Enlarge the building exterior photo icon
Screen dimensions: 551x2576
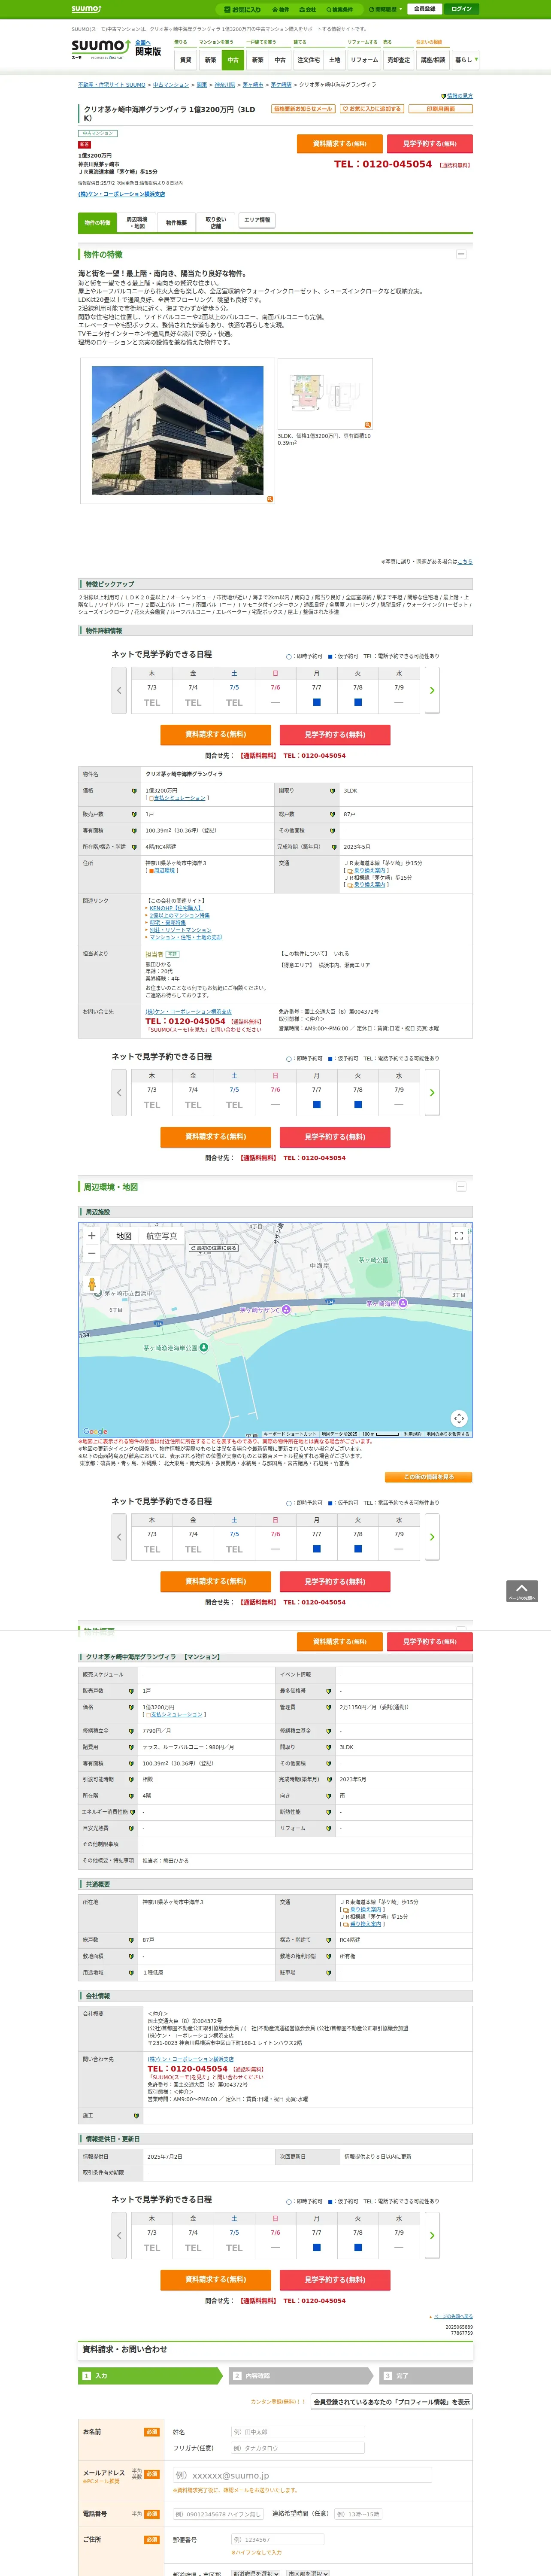pos(269,498)
